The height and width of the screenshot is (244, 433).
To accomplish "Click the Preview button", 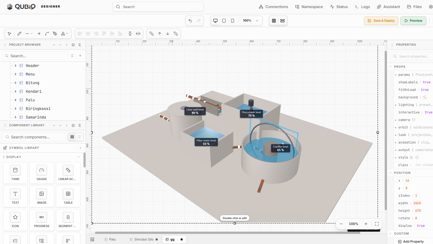I will [413, 21].
